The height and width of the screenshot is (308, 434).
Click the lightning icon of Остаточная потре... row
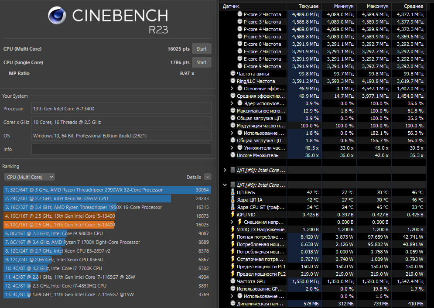[x=233, y=259]
